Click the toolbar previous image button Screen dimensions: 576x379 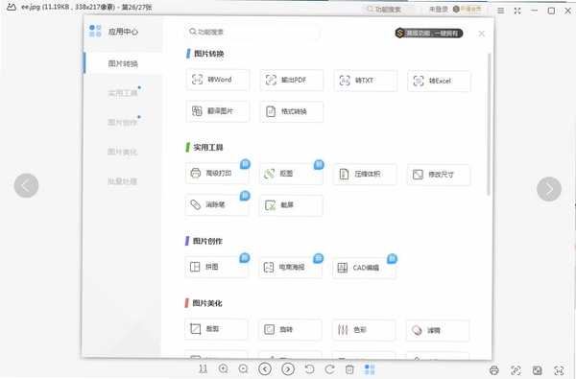[265, 368]
